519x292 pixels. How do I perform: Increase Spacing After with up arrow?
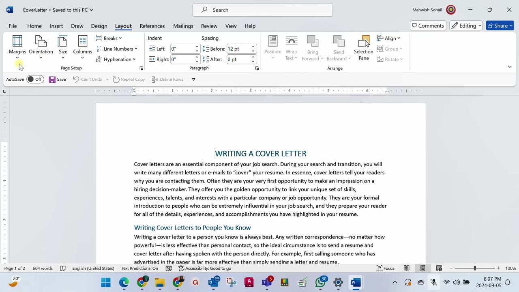253,57
